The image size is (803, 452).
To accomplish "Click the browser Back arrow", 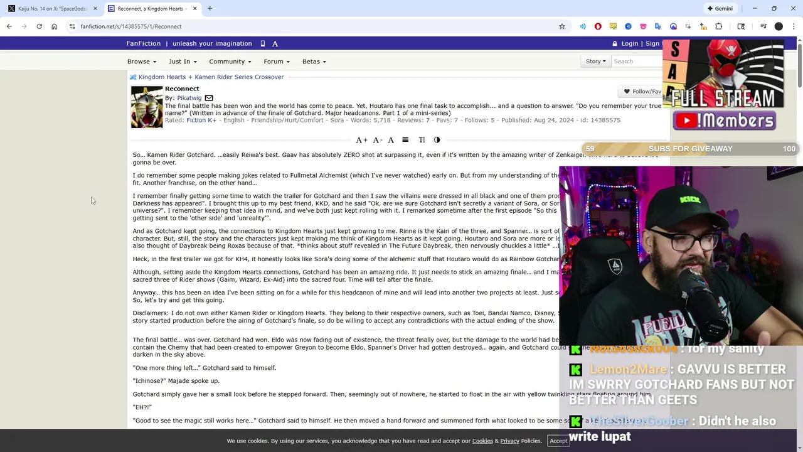I will 9,26.
